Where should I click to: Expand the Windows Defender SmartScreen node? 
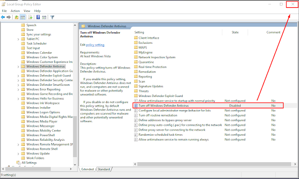(x=18, y=85)
